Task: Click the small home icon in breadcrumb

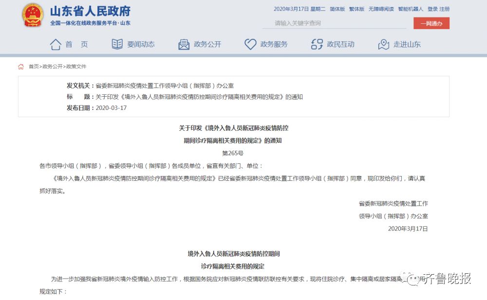Action: pos(20,67)
